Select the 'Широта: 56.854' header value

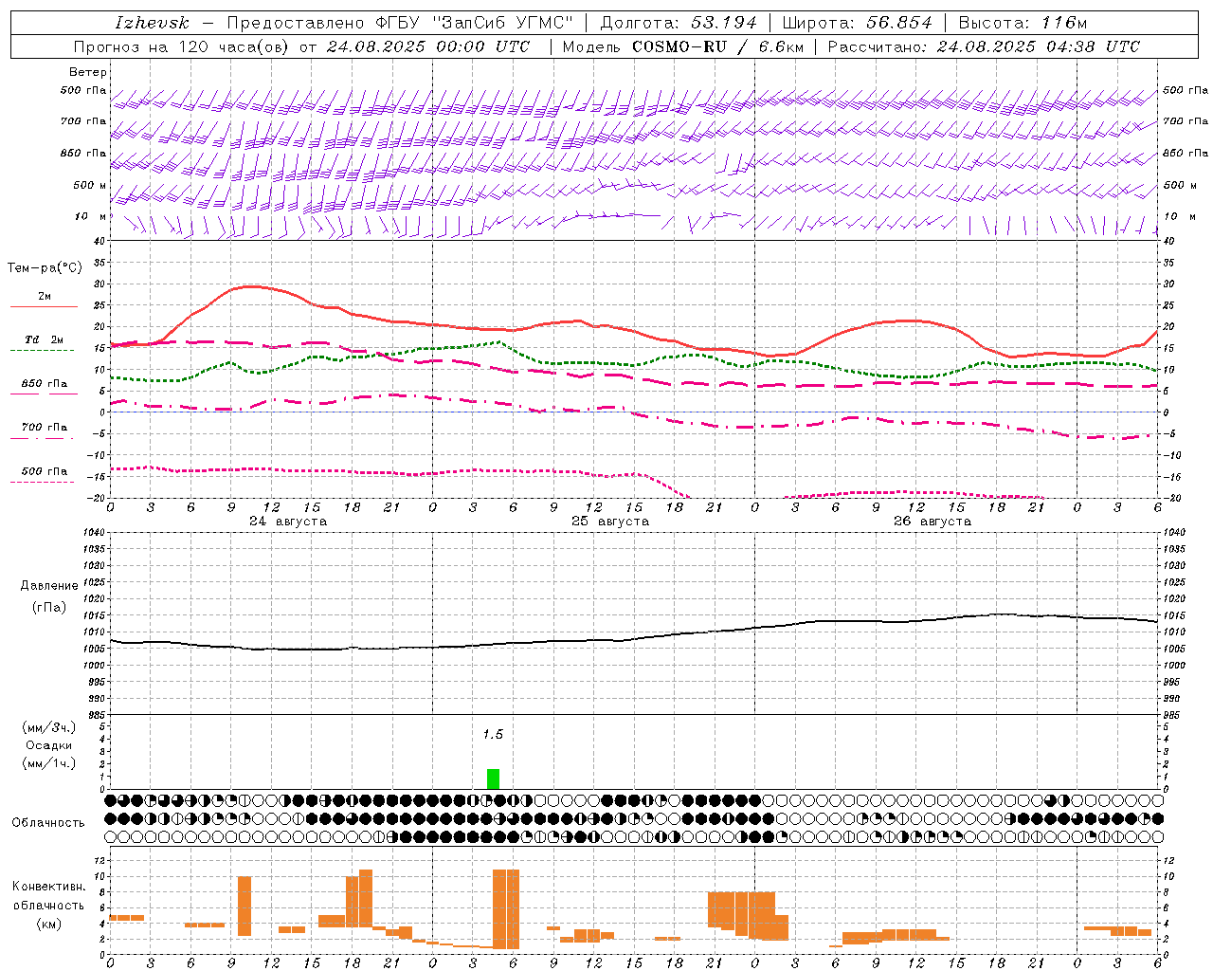(x=858, y=23)
